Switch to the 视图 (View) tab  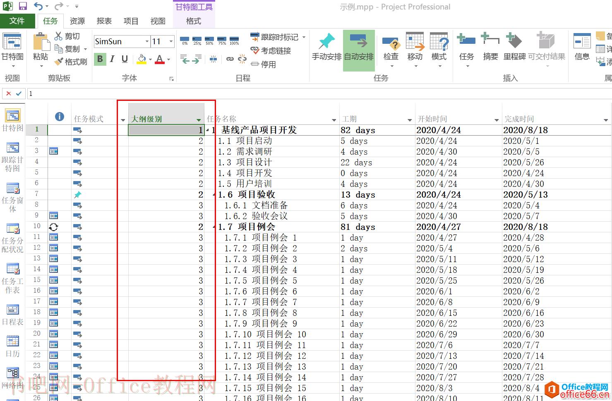pos(158,21)
